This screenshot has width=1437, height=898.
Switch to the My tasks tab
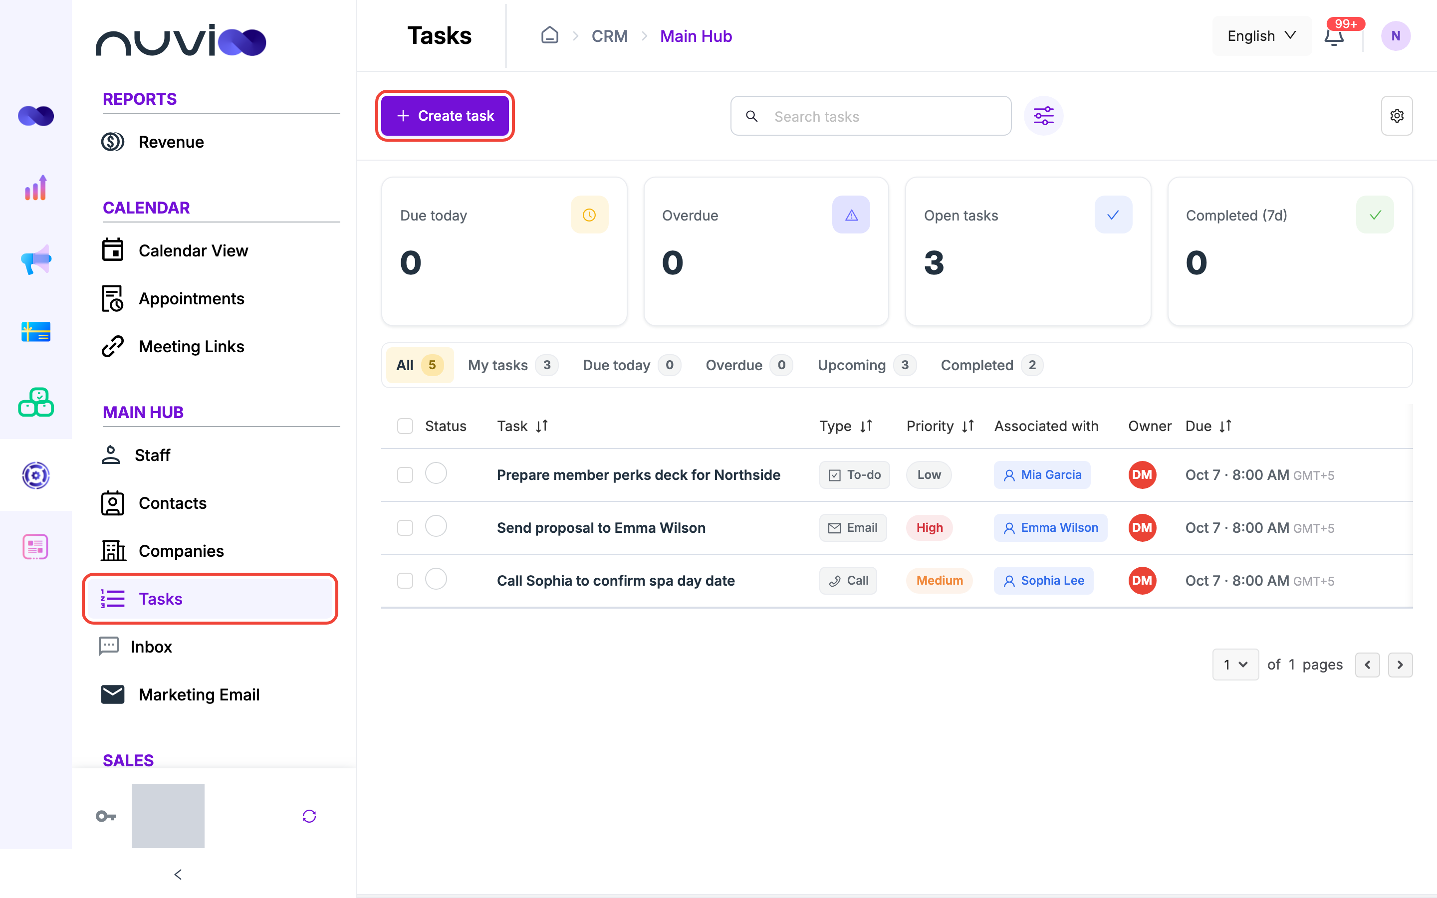click(x=513, y=365)
